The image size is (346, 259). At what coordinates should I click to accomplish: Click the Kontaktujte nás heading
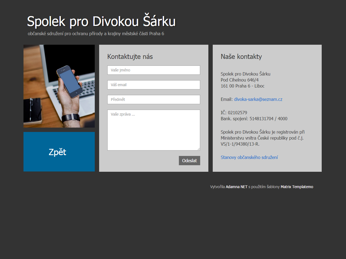(x=130, y=57)
